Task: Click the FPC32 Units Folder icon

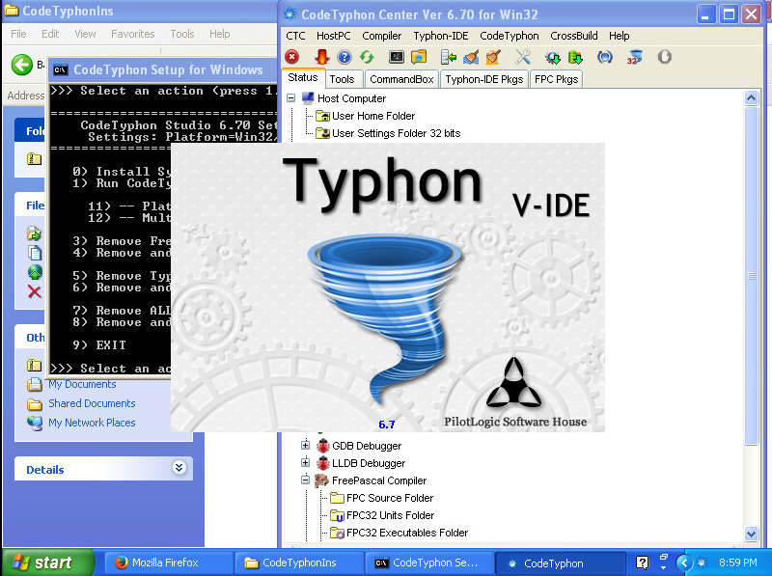Action: click(x=338, y=515)
